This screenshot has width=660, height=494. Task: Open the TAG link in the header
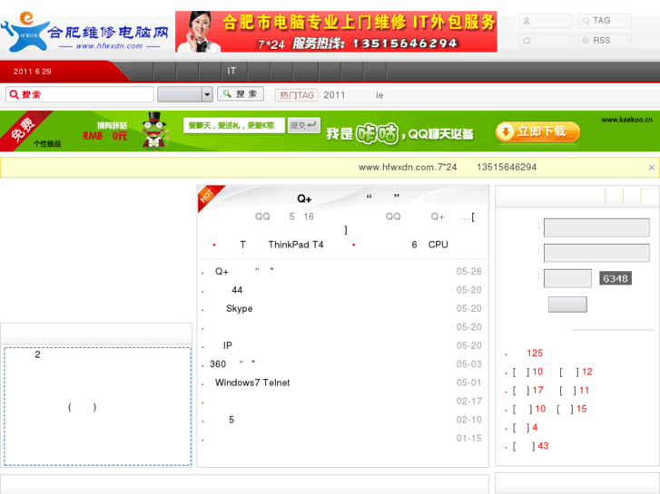tap(605, 21)
